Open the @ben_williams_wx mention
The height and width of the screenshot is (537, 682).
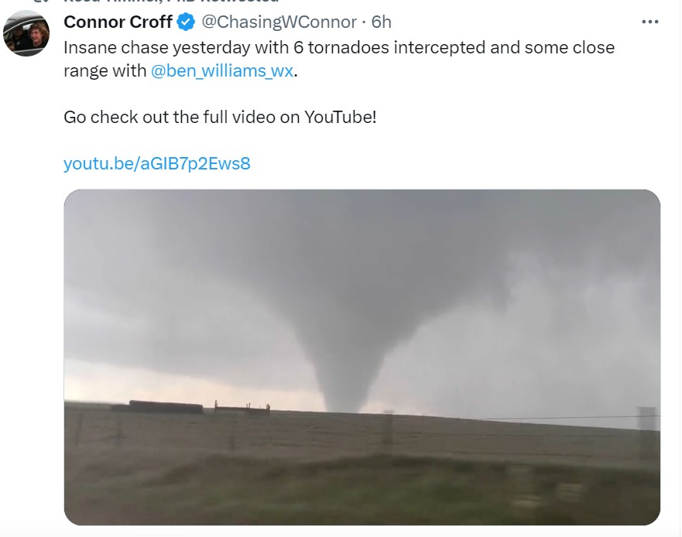[222, 70]
